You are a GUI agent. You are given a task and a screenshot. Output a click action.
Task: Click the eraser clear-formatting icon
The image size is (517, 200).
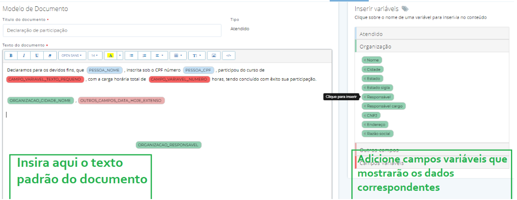(x=50, y=55)
